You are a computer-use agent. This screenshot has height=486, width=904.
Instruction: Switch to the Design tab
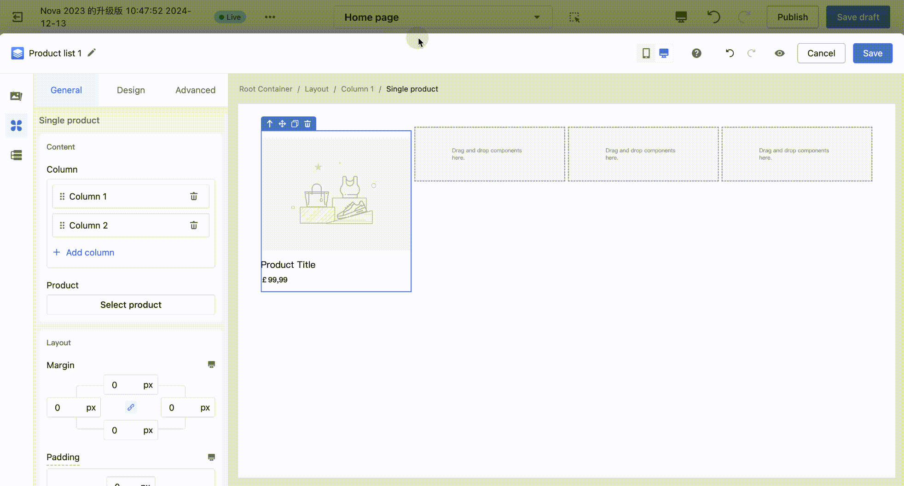click(131, 90)
